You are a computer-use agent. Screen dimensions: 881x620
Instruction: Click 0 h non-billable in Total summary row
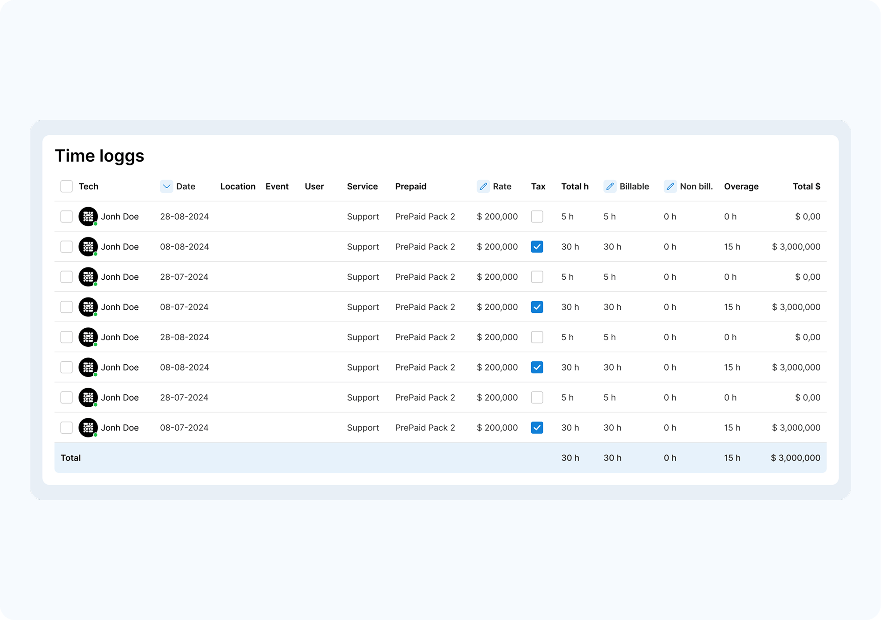click(x=670, y=458)
